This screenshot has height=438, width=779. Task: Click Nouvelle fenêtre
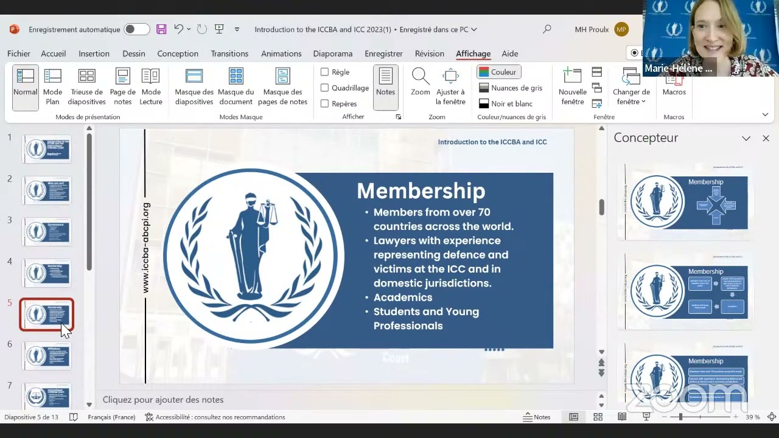[x=572, y=88]
